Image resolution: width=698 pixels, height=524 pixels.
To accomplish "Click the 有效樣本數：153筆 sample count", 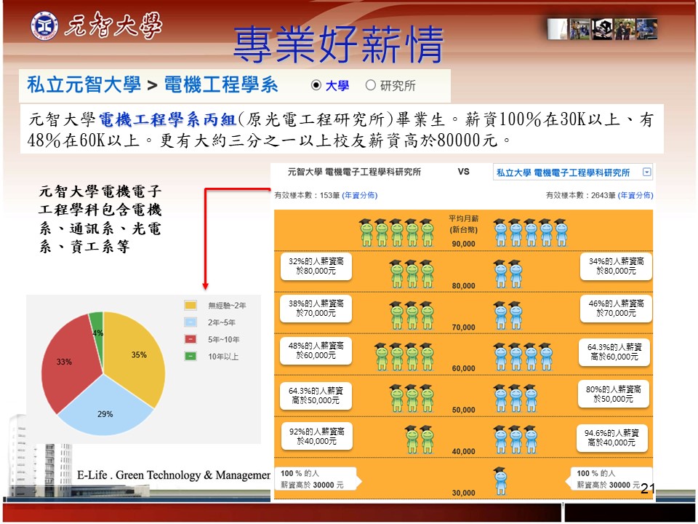I will tap(307, 195).
